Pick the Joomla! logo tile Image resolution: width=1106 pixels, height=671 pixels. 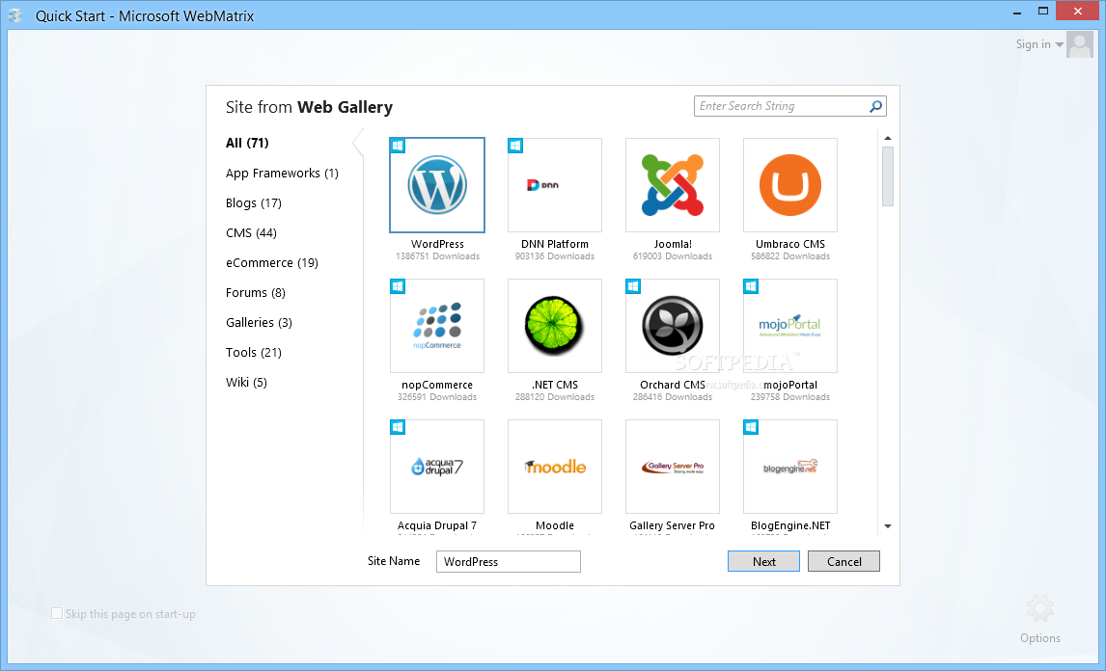673,185
